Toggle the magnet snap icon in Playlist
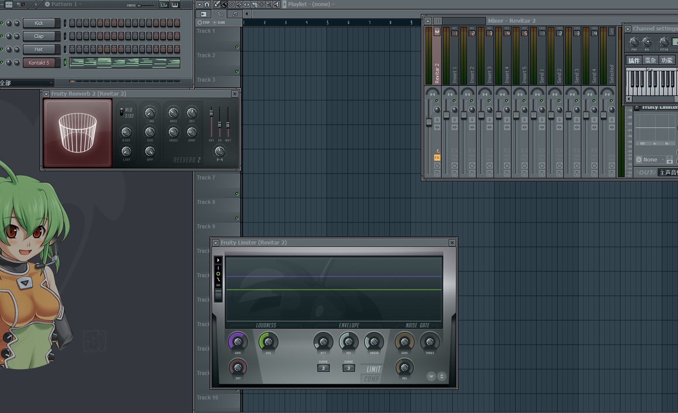 (207, 4)
